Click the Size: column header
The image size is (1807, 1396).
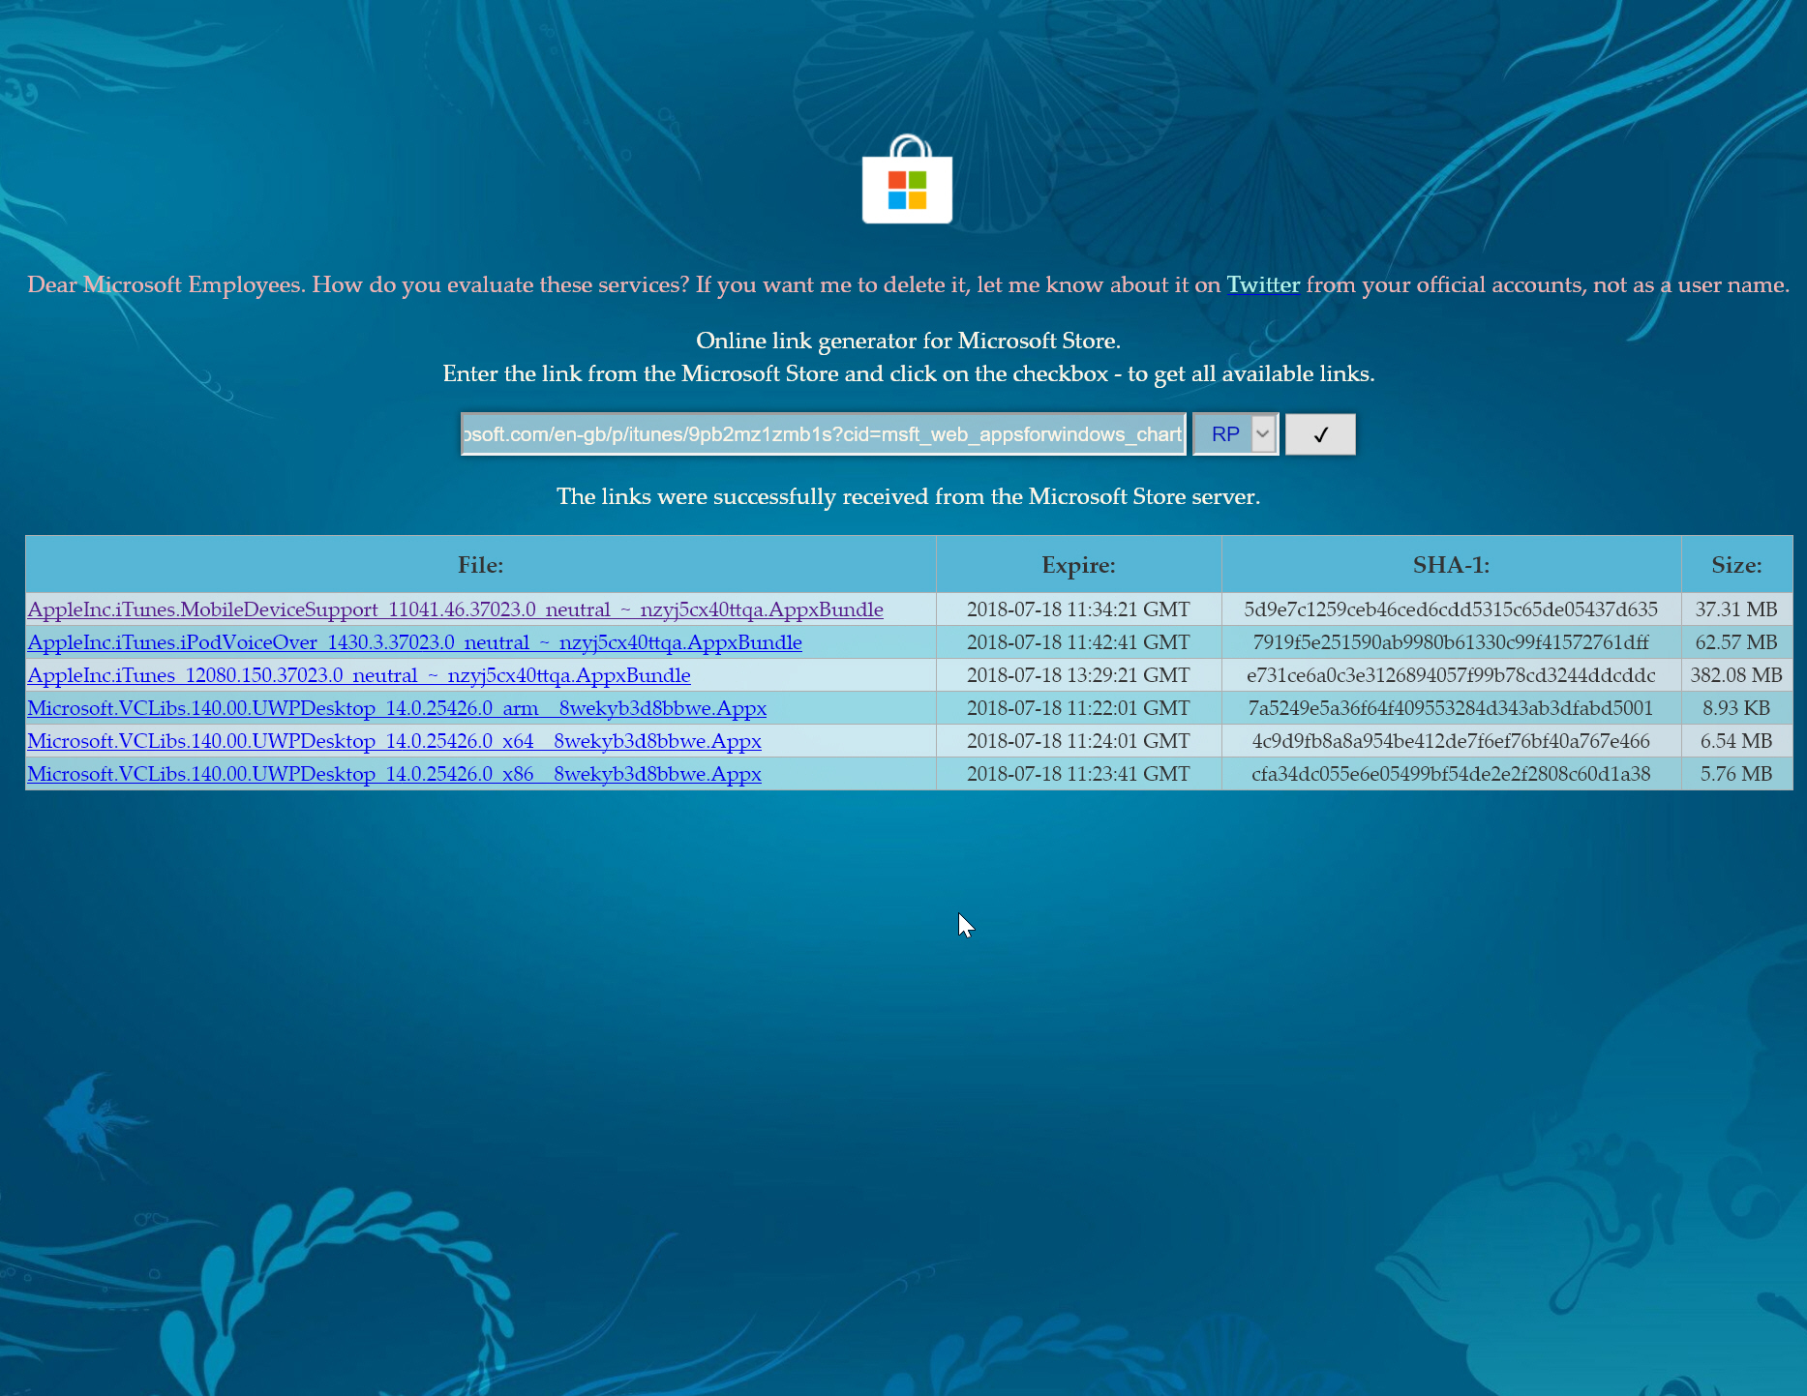click(1736, 565)
